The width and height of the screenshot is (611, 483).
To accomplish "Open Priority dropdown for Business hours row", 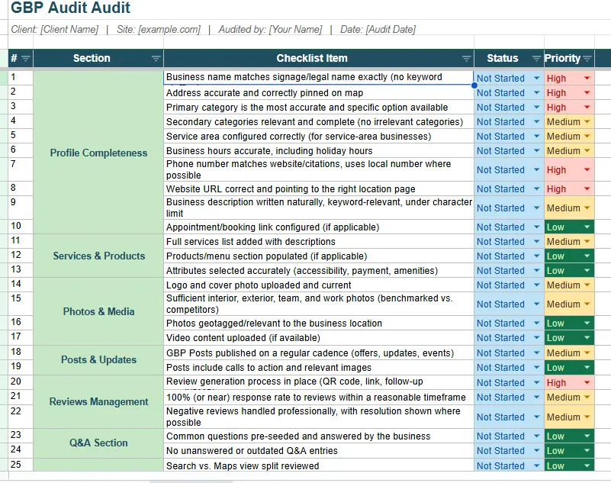I will tap(587, 150).
